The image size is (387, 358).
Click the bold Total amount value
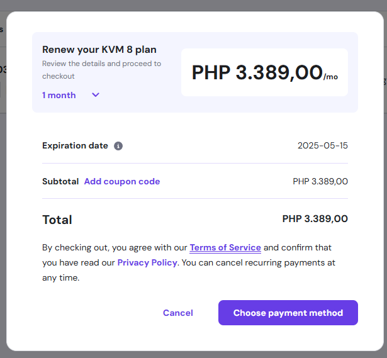[315, 219]
